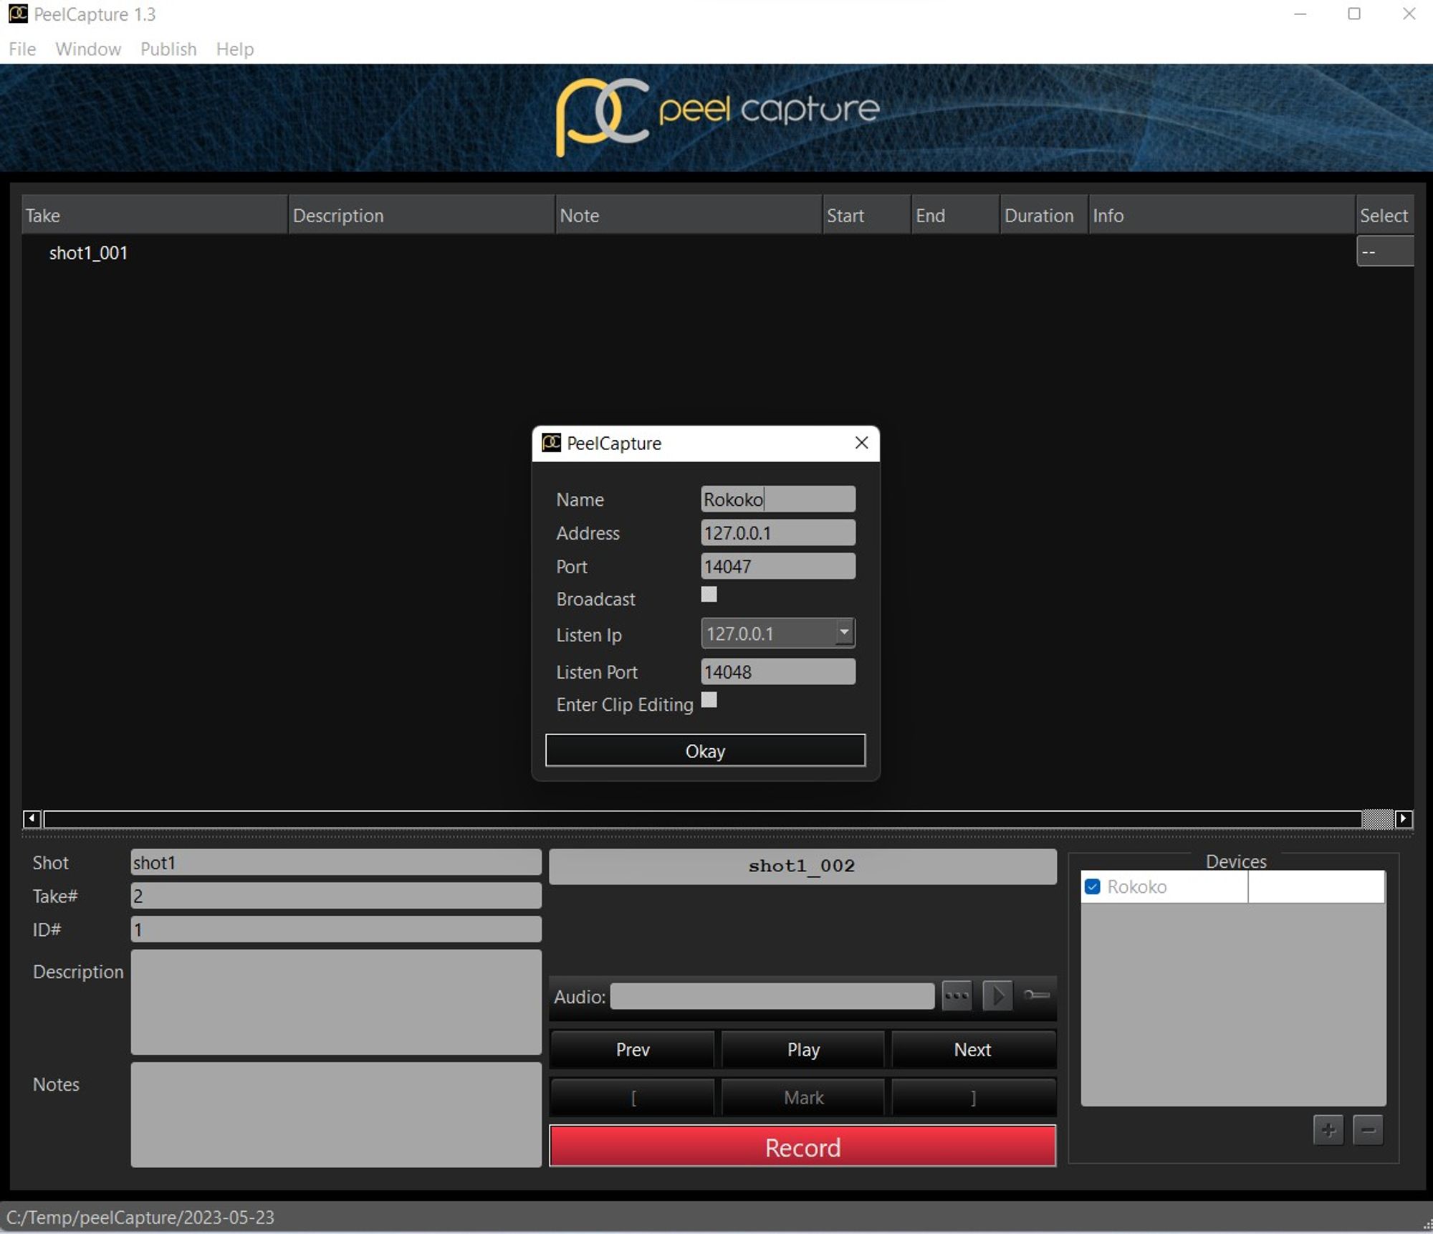Click the Name field containing Rokoko
Screen dimensions: 1433x1234
[778, 499]
